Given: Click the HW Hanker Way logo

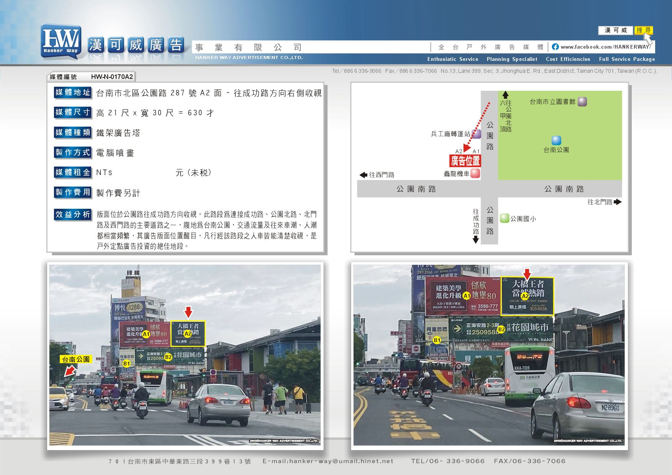Looking at the screenshot, I should click(61, 42).
